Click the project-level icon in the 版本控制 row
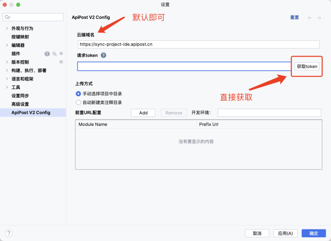This screenshot has height=241, width=331. pos(61,62)
